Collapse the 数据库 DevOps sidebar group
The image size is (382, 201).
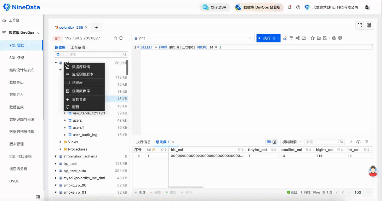click(38, 33)
